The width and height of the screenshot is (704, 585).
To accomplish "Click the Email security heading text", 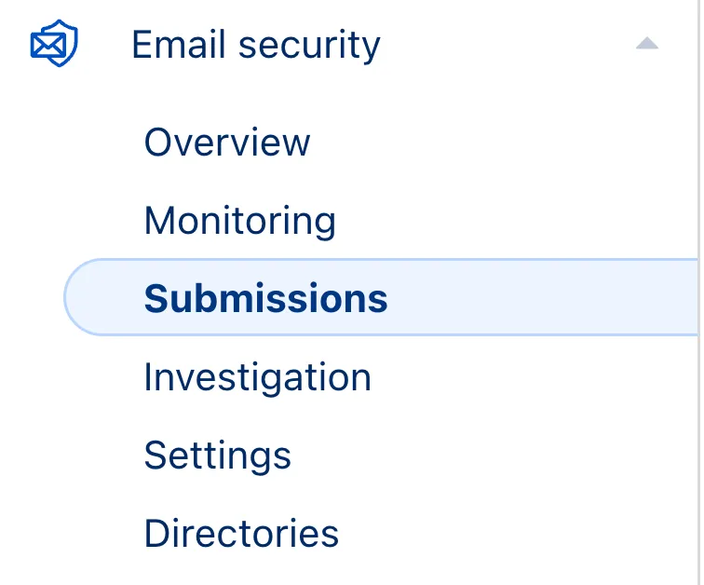I will tap(255, 45).
